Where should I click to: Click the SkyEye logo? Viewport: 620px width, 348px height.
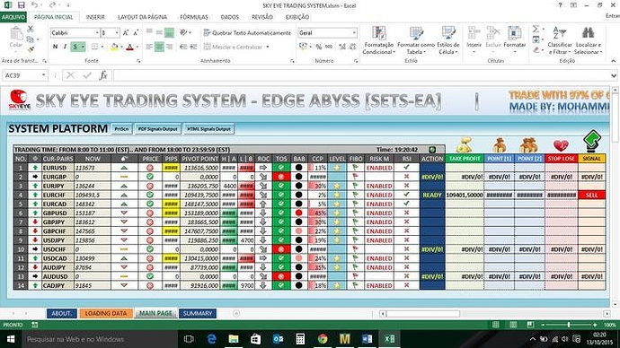pyautogui.click(x=19, y=100)
